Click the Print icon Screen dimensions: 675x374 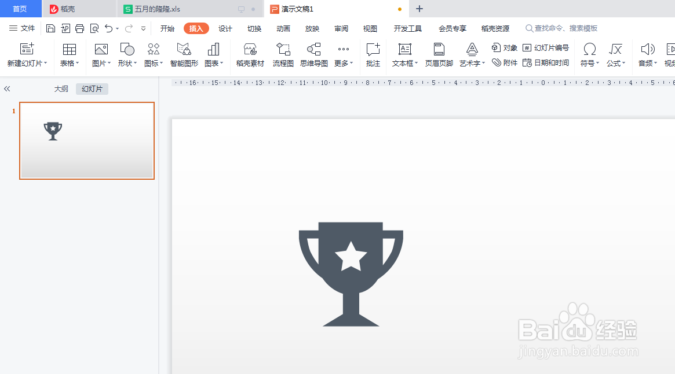pyautogui.click(x=79, y=28)
